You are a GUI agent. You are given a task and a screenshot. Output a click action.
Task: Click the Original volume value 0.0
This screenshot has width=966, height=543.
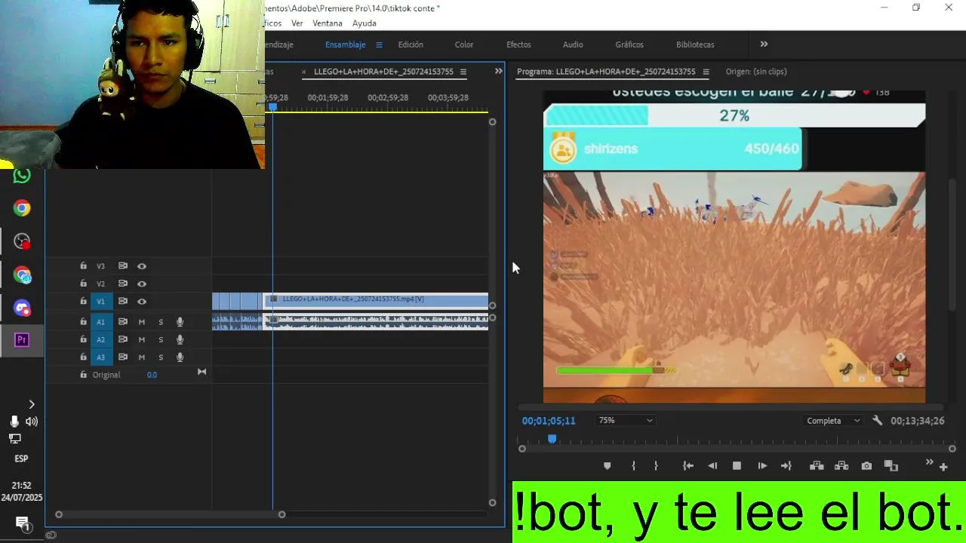tap(152, 375)
